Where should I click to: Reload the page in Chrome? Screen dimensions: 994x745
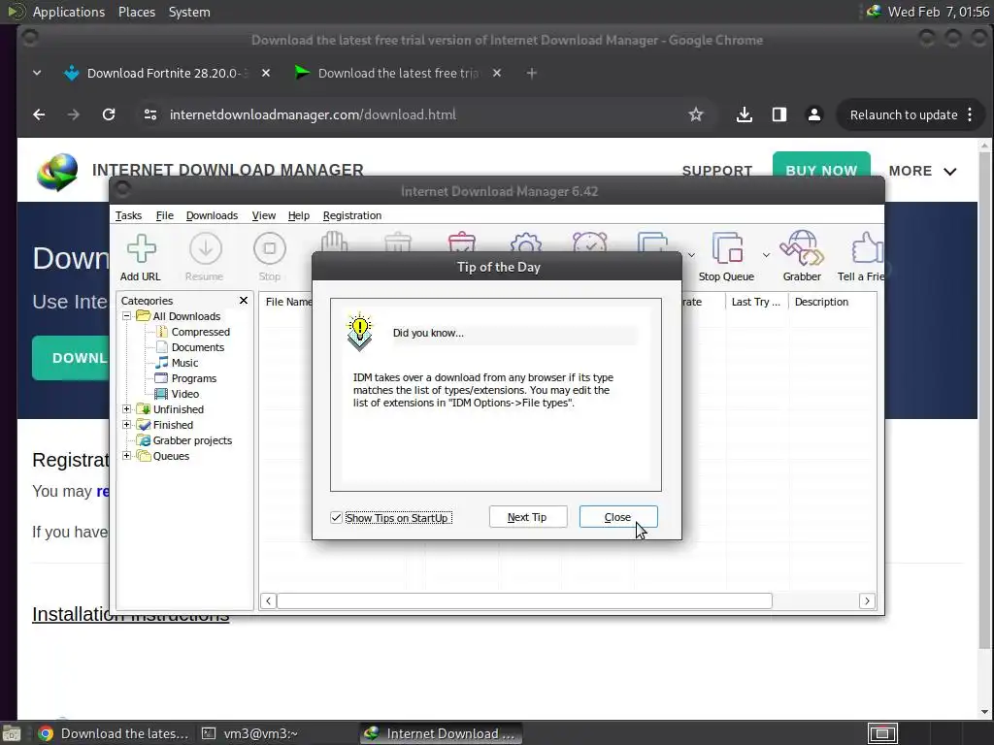109,114
